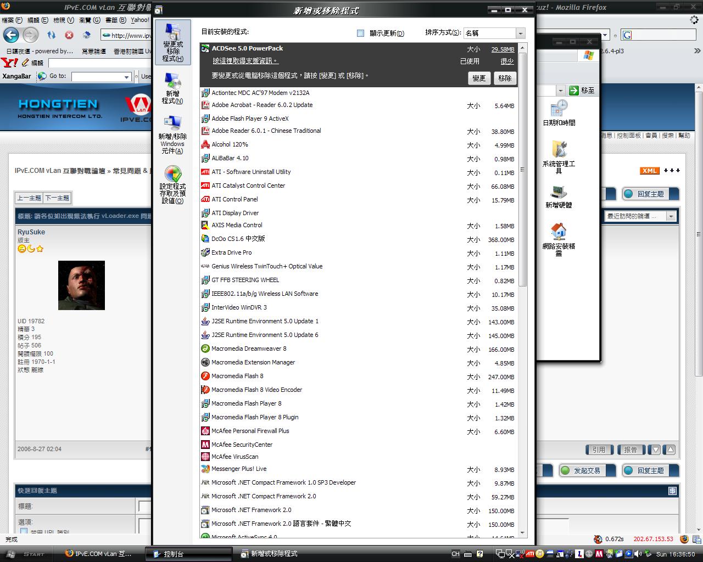Click the 上一主題 forum button

point(29,198)
